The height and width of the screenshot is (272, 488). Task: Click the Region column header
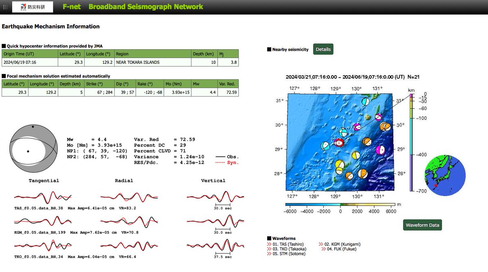pyautogui.click(x=153, y=54)
